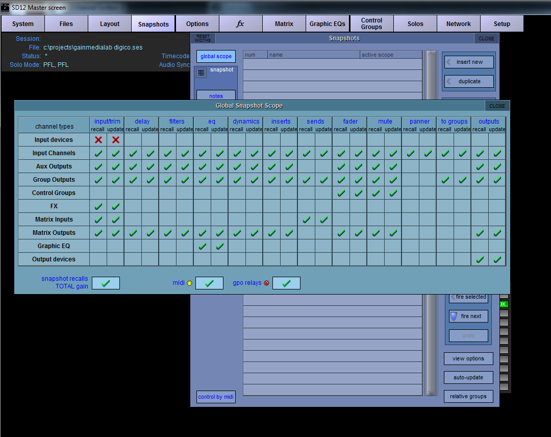Toggle the gpo relays checkmark
This screenshot has height=437, width=551.
click(x=286, y=283)
